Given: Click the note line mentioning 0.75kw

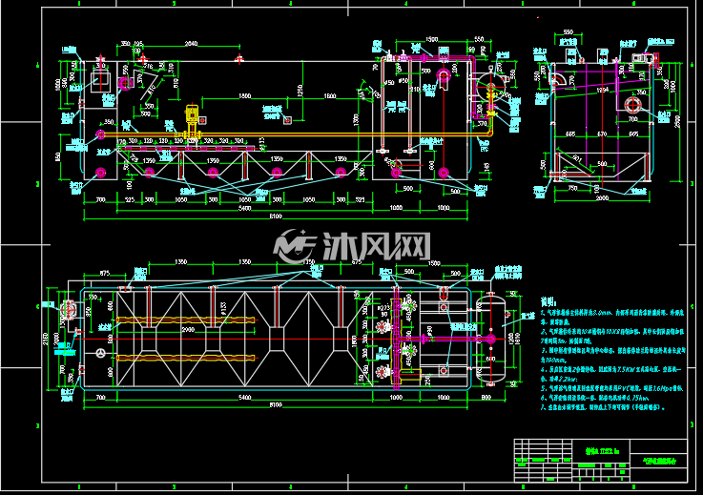Looking at the screenshot, I should tap(595, 398).
